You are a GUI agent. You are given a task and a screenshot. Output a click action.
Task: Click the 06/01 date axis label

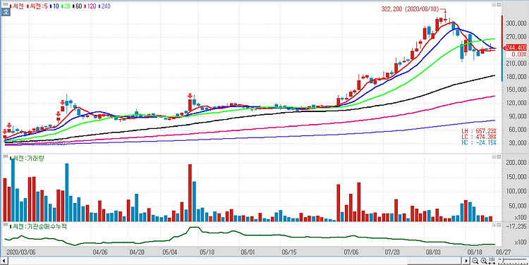[x=248, y=252]
